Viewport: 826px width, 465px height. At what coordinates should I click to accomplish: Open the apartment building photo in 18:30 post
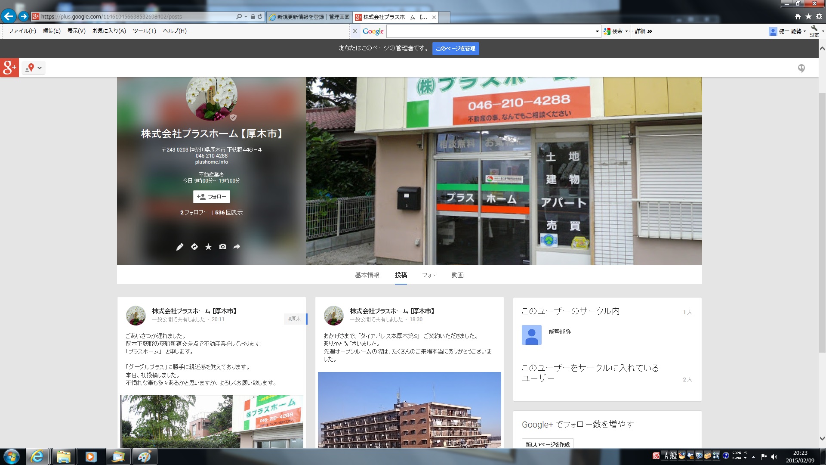tap(409, 409)
